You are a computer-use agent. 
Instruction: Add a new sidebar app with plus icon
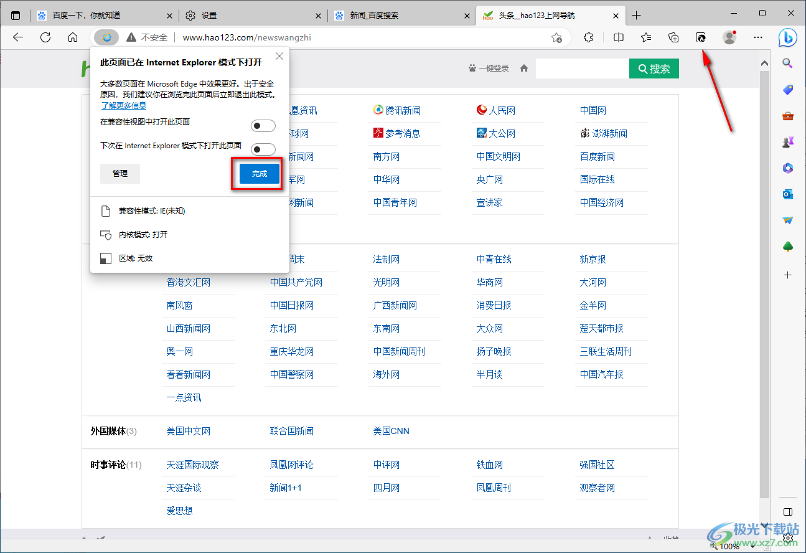click(x=788, y=275)
